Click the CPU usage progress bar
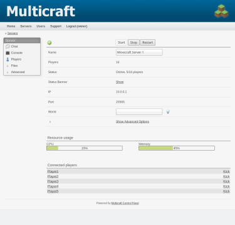 85,148
